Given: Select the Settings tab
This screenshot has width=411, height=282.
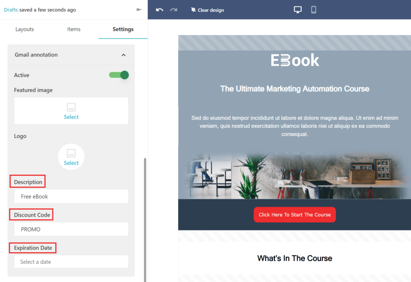Looking at the screenshot, I should point(123,29).
